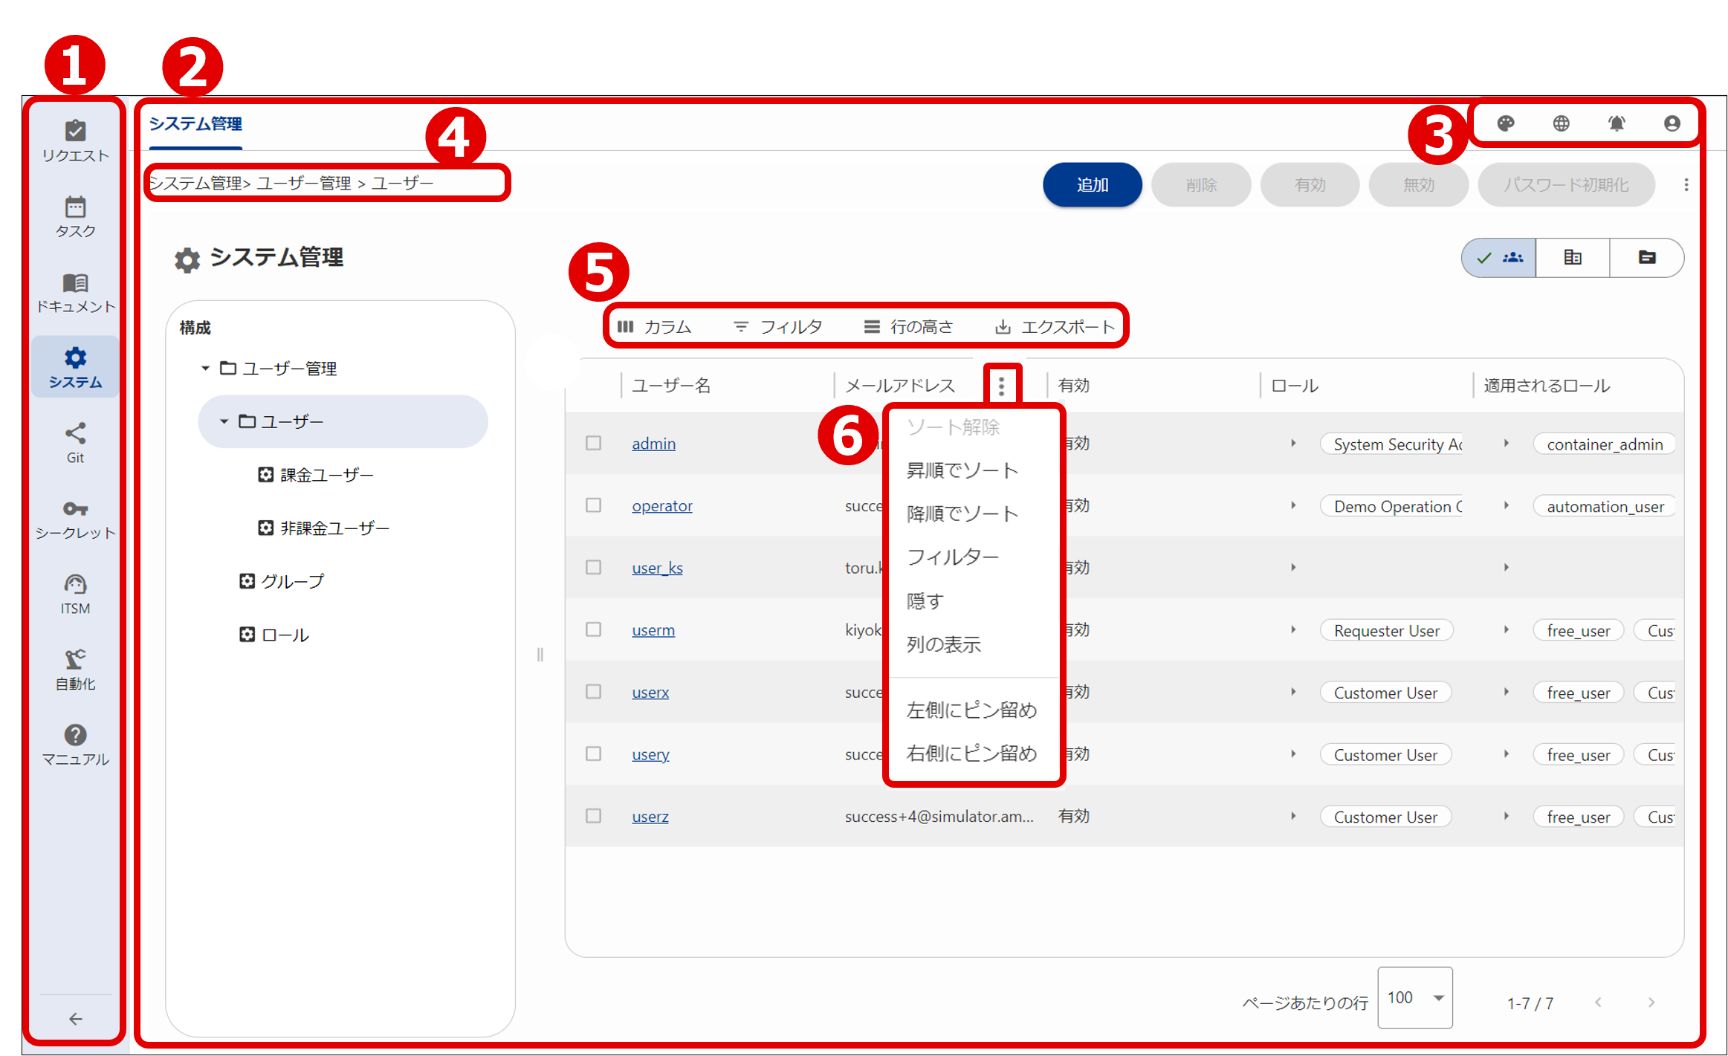Click the panel splitter handle beside the tree
Viewport: 1728px width, 1056px height.
click(540, 655)
